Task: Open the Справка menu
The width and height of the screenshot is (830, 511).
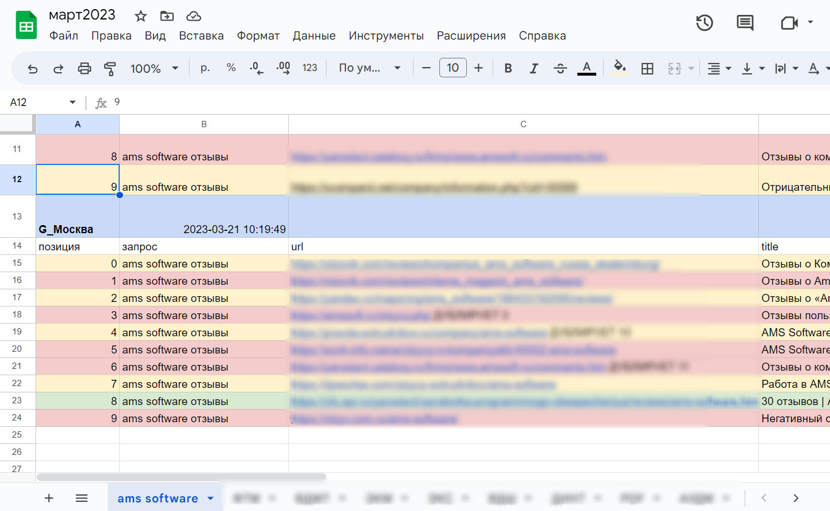Action: coord(542,36)
